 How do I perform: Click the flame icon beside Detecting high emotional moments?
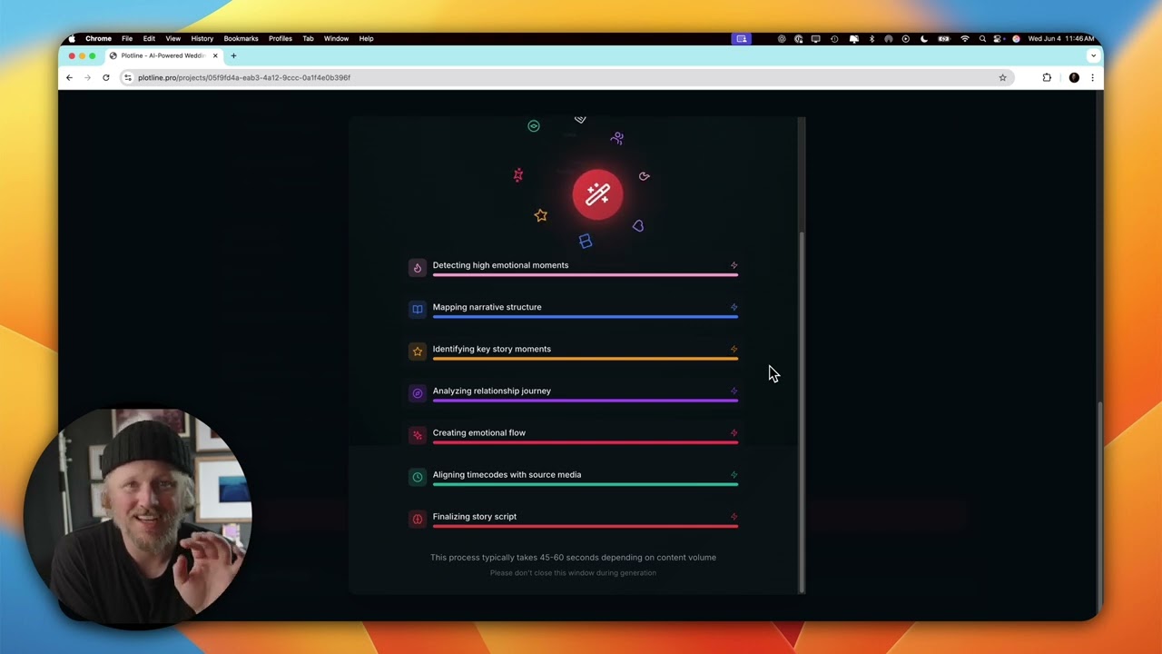tap(418, 267)
